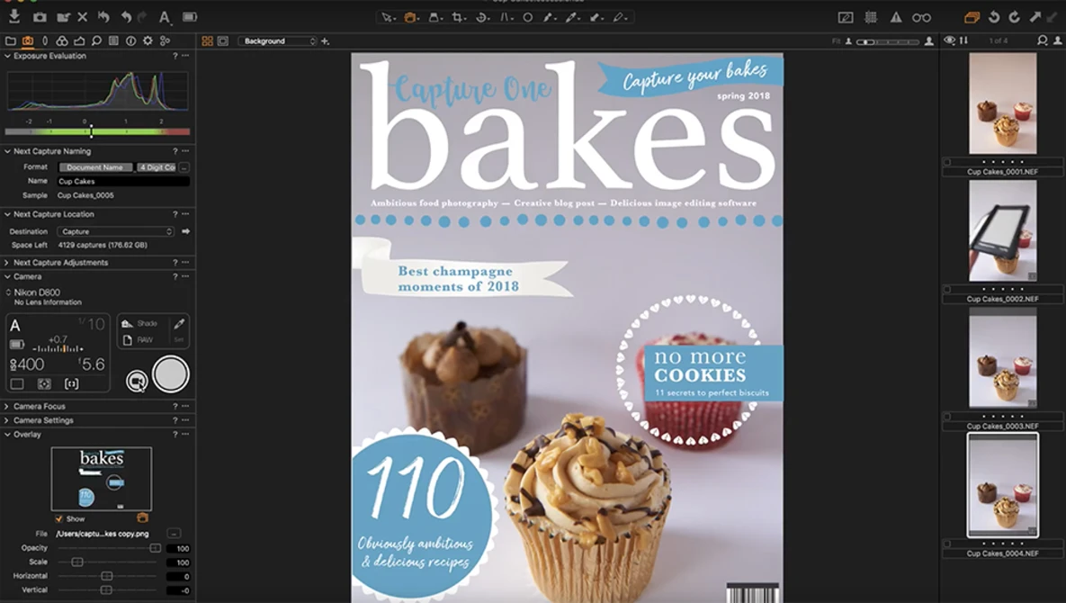Open the Color circles tool tab
The image size is (1066, 603).
[62, 41]
